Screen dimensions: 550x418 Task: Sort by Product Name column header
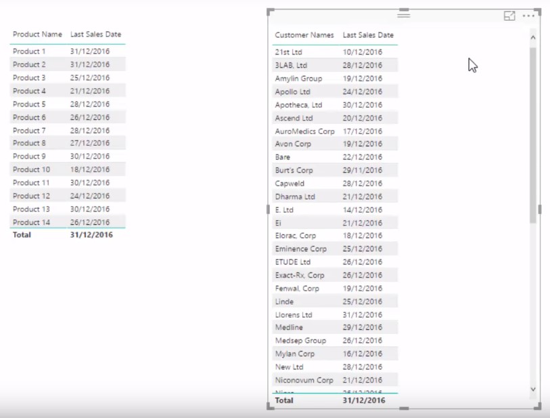(37, 35)
